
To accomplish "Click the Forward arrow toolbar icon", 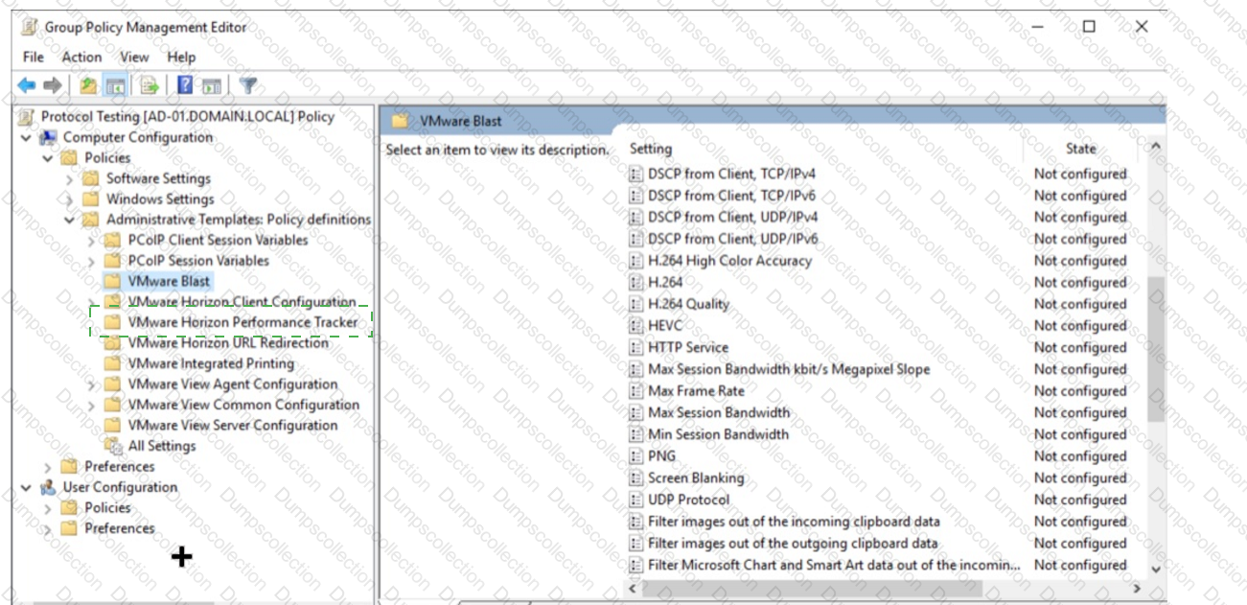I will (53, 86).
